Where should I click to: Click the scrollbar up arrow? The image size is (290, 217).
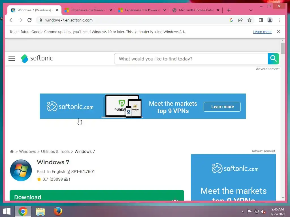(283, 41)
